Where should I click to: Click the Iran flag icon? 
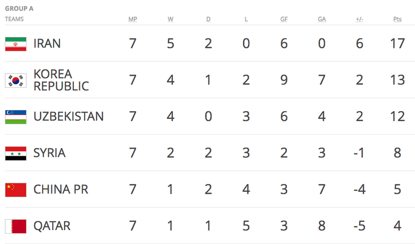point(16,44)
